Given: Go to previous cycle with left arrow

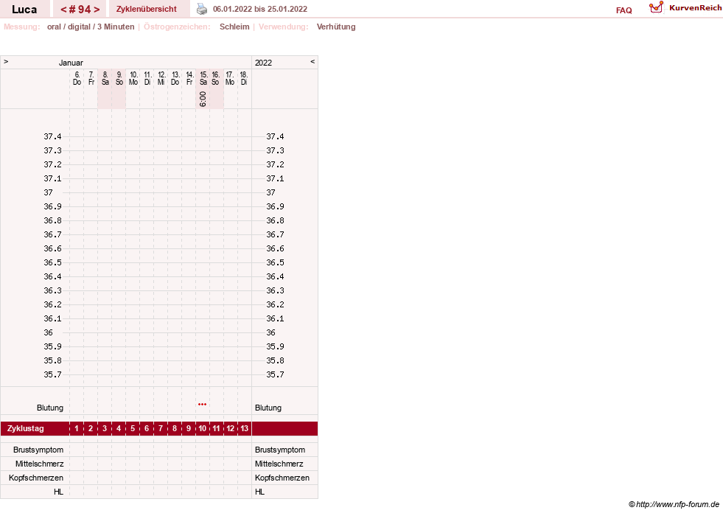Looking at the screenshot, I should click(x=63, y=10).
